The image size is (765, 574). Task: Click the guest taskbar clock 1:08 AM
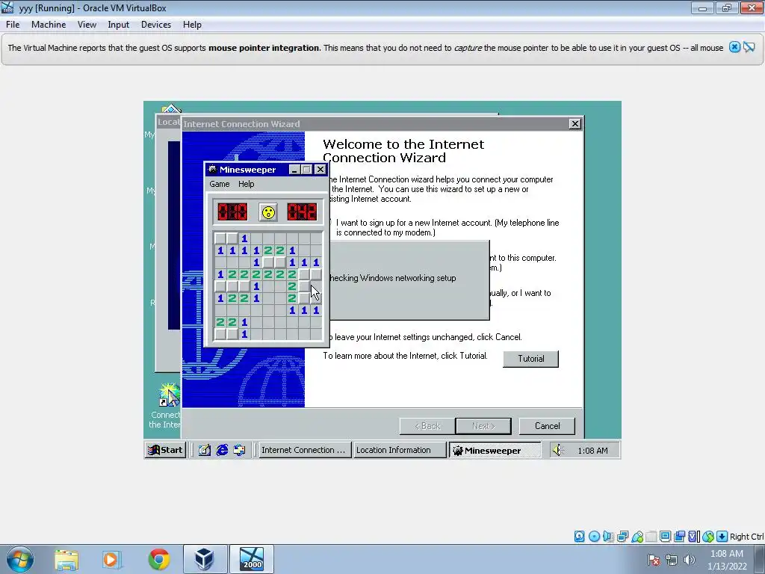592,451
